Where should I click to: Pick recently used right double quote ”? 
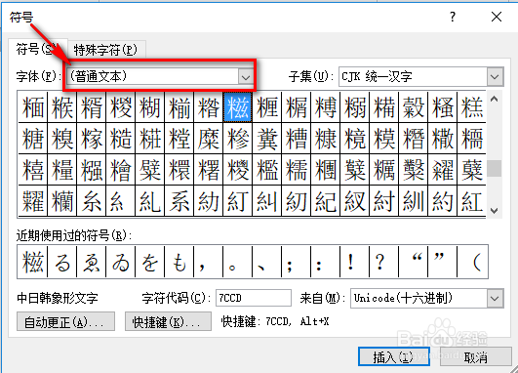[443, 262]
